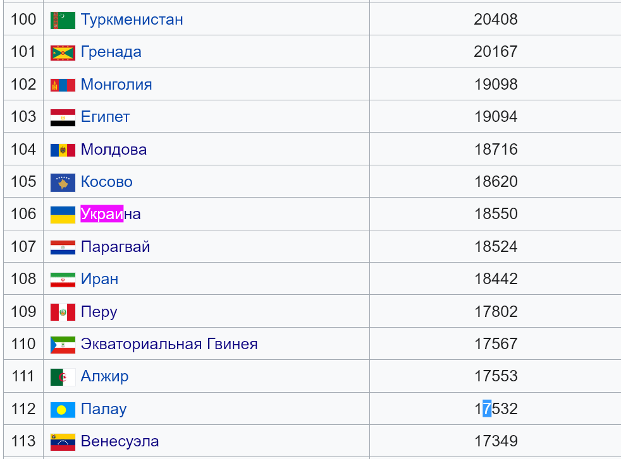Click rank number 104 cell
Image resolution: width=621 pixels, height=459 pixels.
(x=23, y=150)
